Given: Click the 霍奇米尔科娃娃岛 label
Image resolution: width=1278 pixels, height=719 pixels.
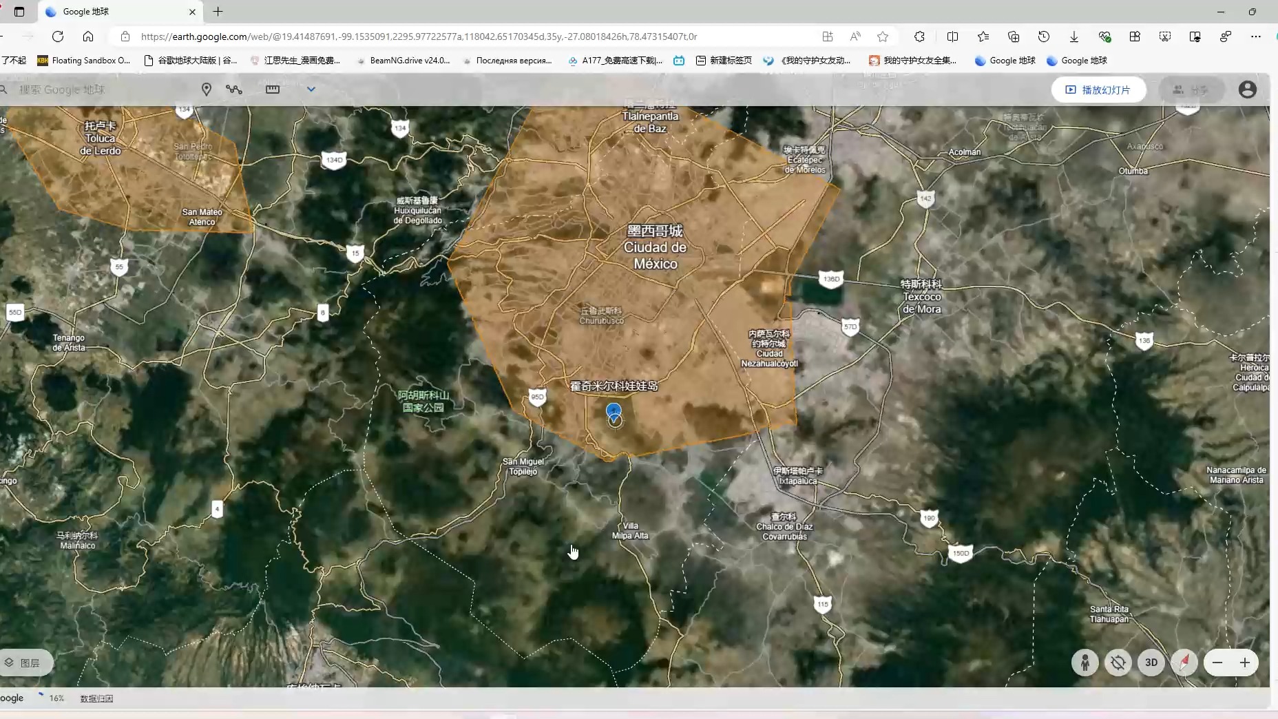Looking at the screenshot, I should (x=614, y=386).
